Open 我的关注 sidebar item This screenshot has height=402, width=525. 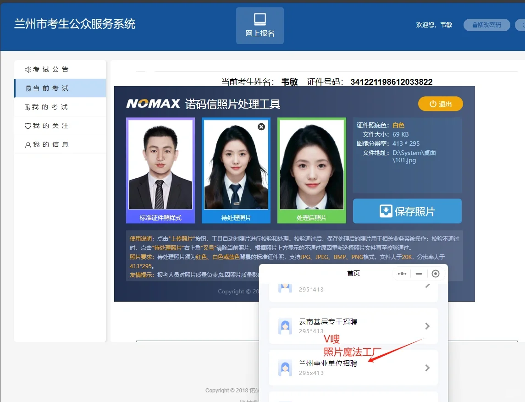tap(60, 126)
